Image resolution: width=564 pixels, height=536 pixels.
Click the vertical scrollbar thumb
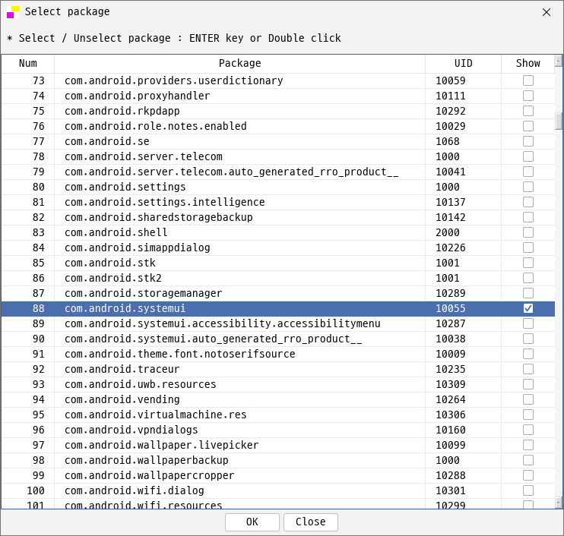559,121
